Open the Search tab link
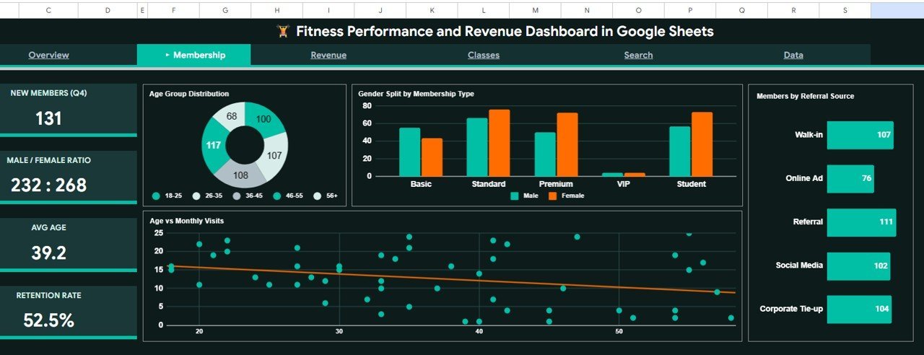 pyautogui.click(x=638, y=55)
